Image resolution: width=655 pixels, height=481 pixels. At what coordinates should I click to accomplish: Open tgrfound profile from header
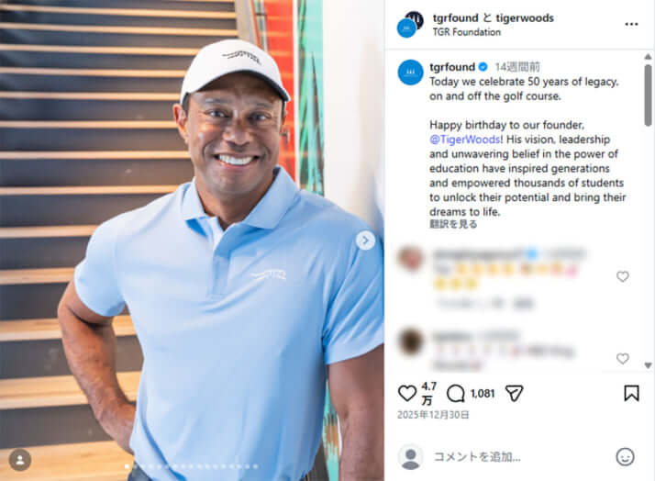point(455,18)
